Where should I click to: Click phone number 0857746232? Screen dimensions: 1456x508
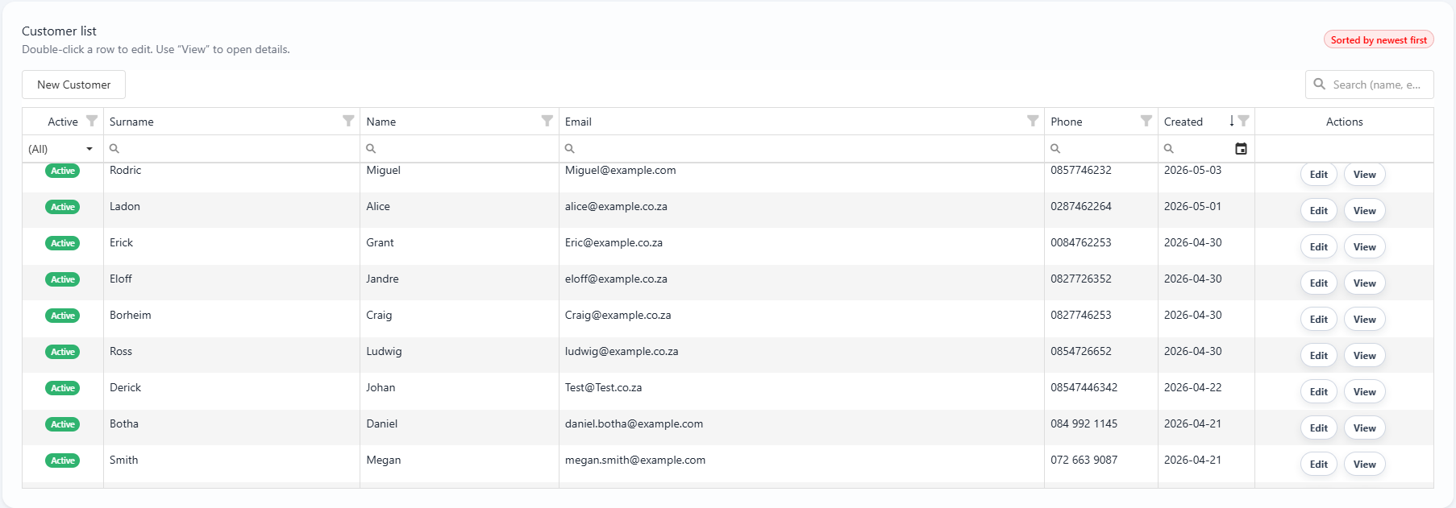[1080, 171]
